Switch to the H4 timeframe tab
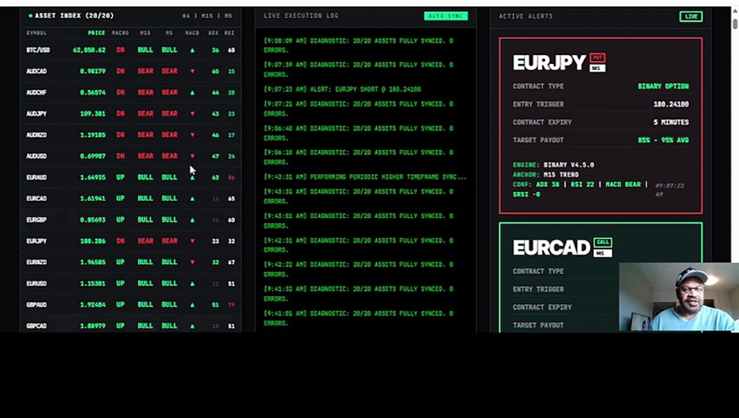The image size is (739, 418). pyautogui.click(x=186, y=16)
